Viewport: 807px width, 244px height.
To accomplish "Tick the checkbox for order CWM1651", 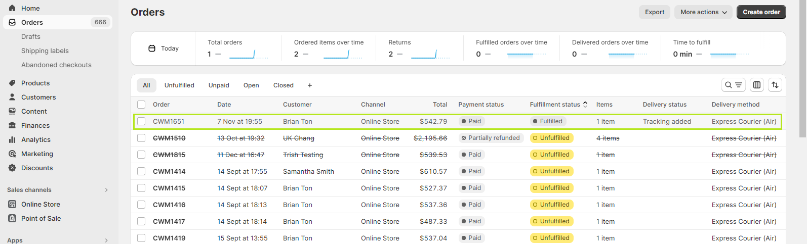I will coord(141,121).
